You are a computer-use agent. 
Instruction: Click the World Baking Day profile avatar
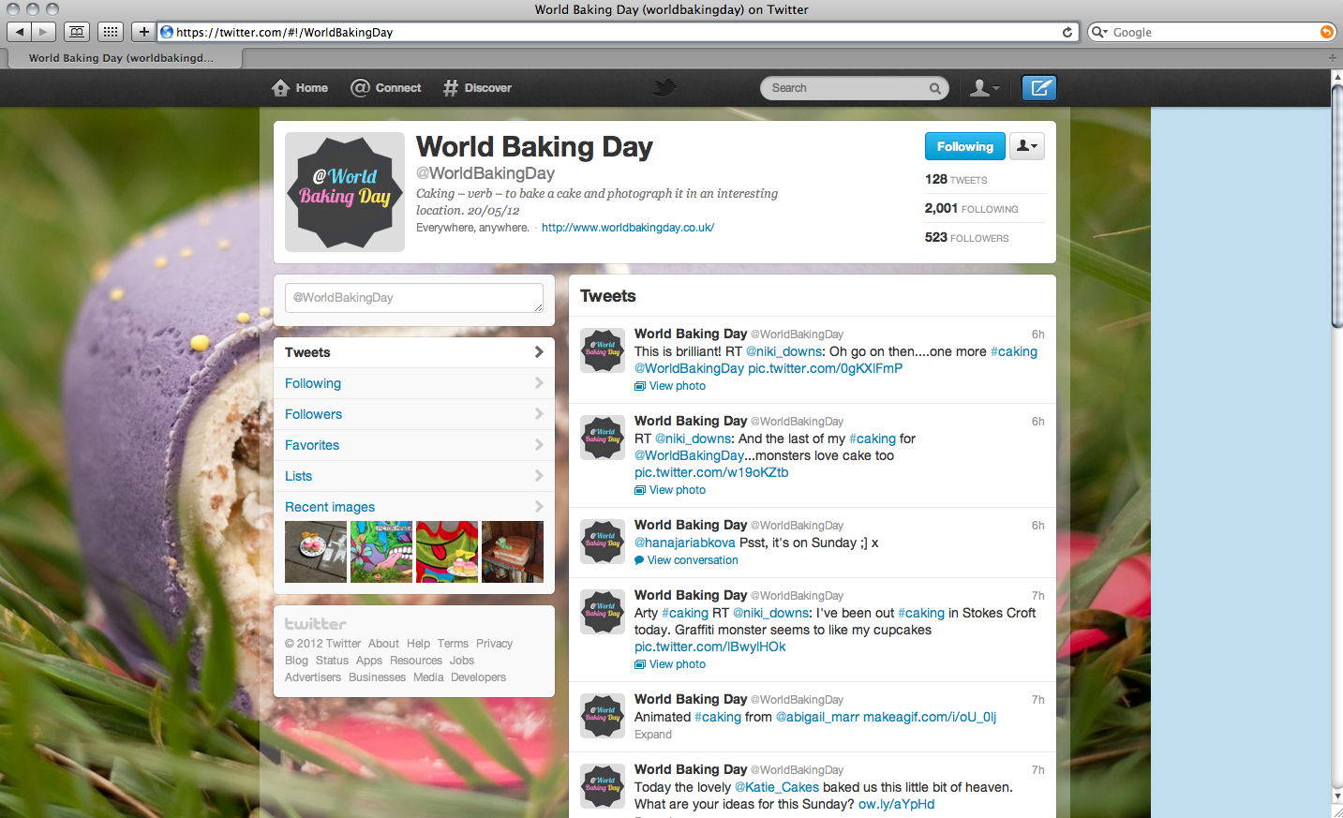click(345, 192)
